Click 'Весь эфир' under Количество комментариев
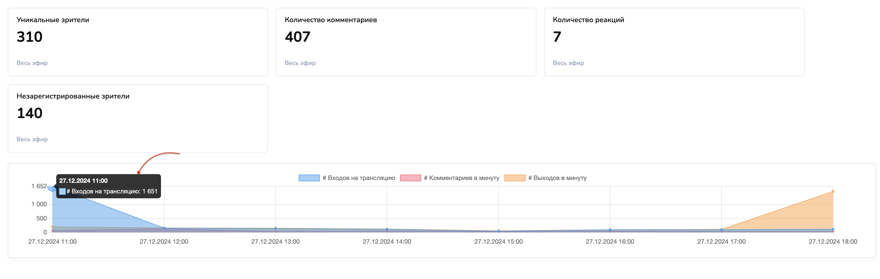This screenshot has width=880, height=279. [x=300, y=63]
